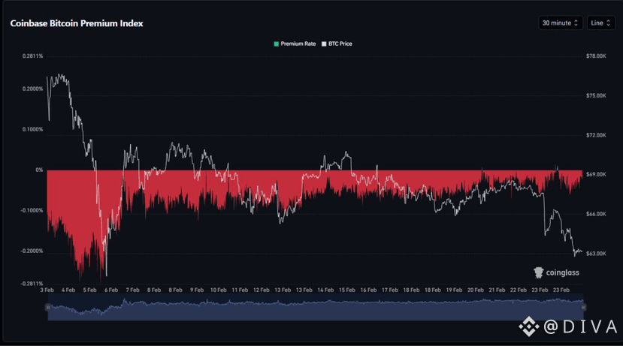Click the -0.2000% left axis label
Screen dimensions: 623x346
32,251
